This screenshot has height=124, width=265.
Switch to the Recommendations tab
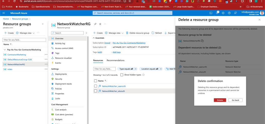click(x=115, y=60)
